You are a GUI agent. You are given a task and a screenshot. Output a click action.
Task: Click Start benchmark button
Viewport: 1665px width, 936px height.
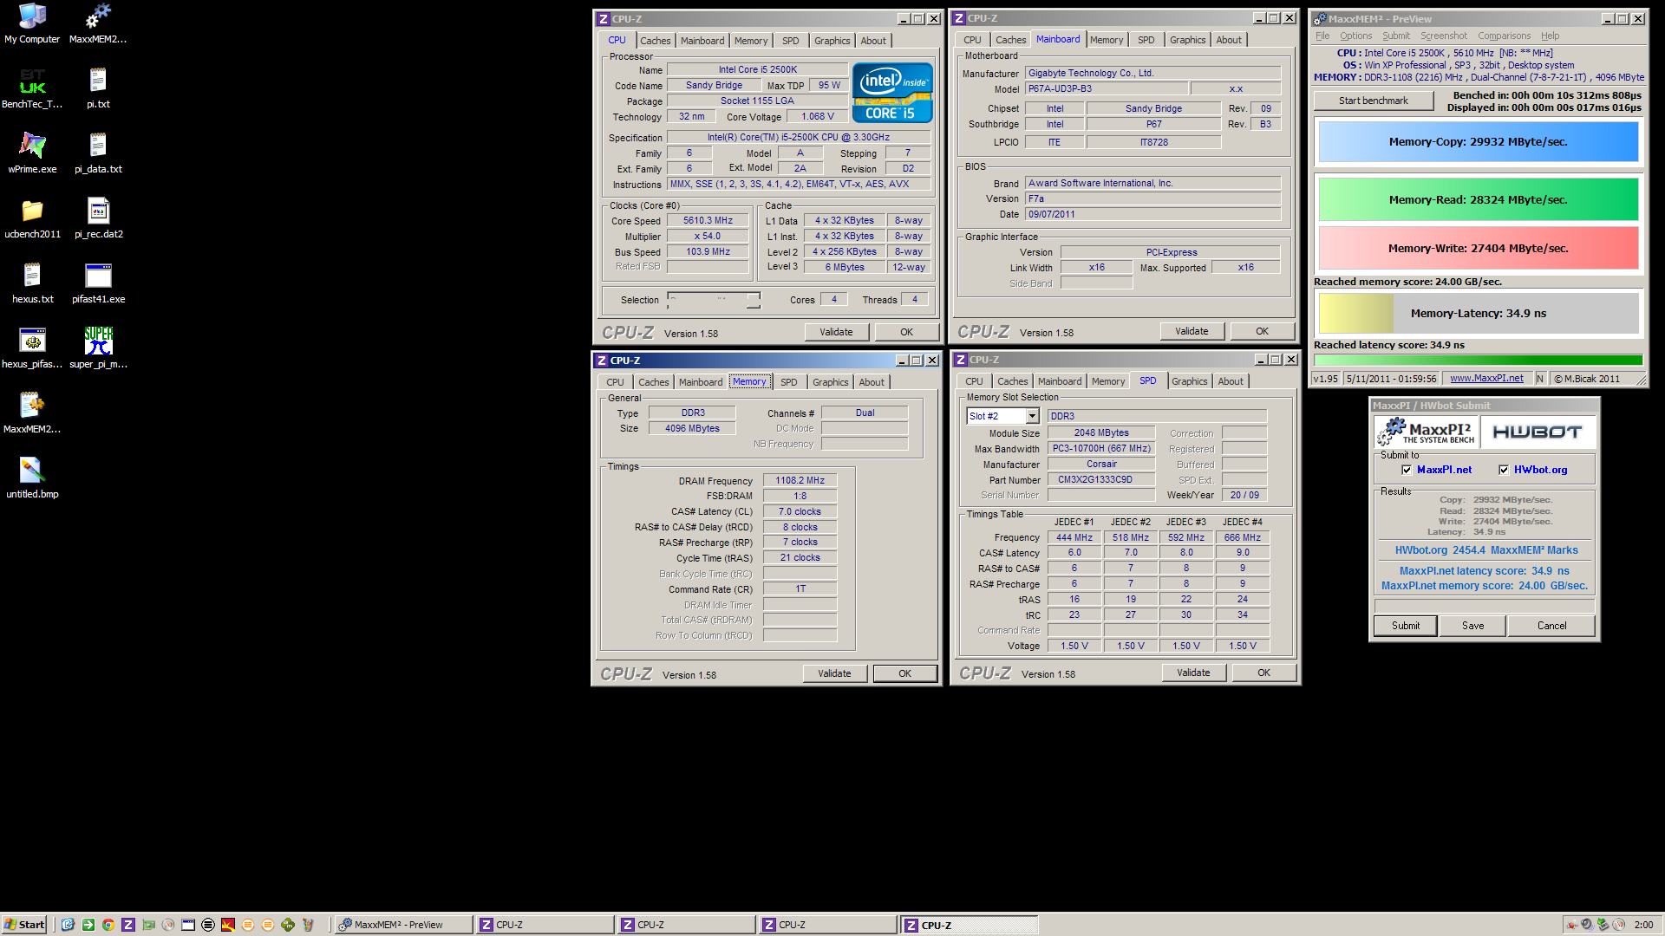click(x=1373, y=101)
